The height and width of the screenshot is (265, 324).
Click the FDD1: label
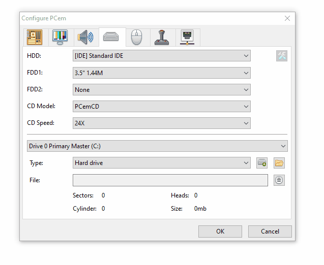(x=35, y=73)
